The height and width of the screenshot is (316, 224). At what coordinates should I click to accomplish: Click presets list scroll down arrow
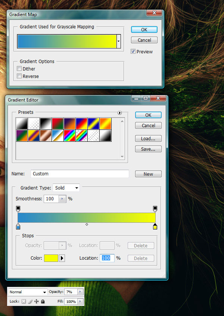pyautogui.click(x=122, y=157)
